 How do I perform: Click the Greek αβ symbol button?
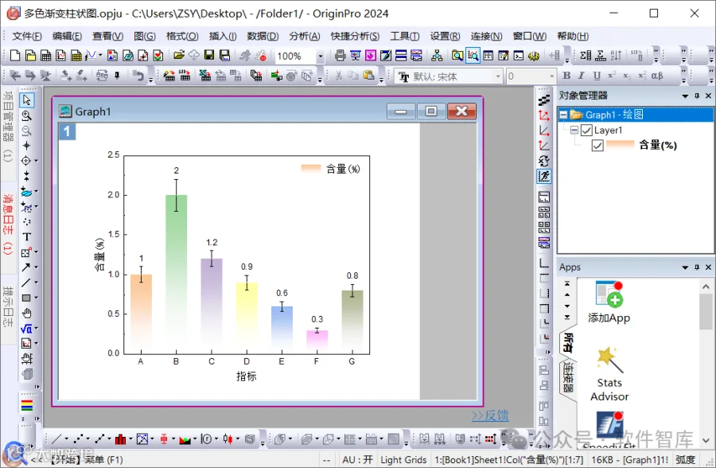656,76
